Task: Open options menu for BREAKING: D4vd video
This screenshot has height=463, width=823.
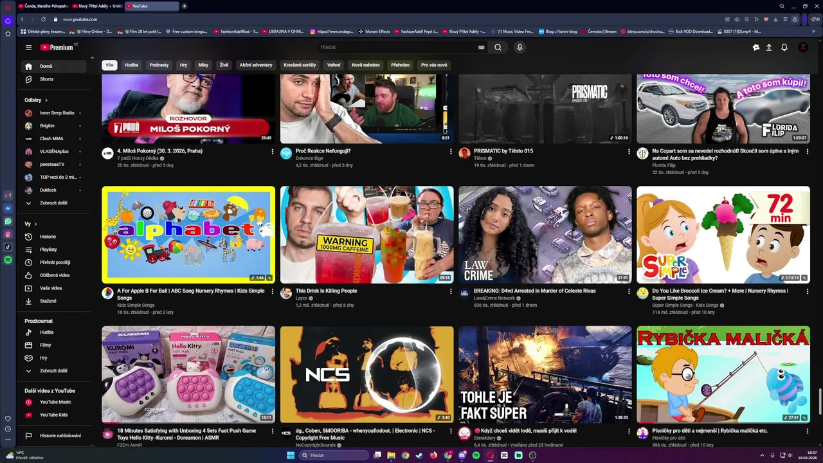Action: click(x=629, y=291)
